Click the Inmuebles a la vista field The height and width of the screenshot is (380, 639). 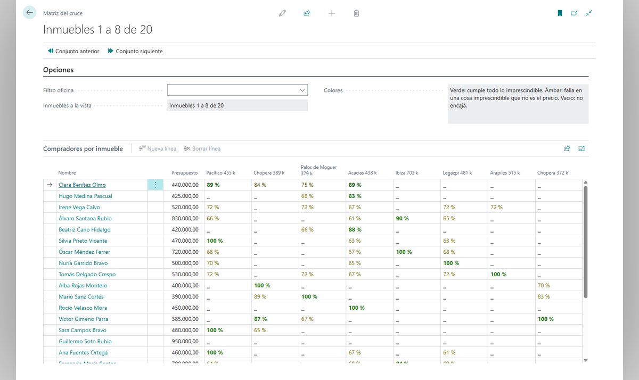[x=237, y=105]
